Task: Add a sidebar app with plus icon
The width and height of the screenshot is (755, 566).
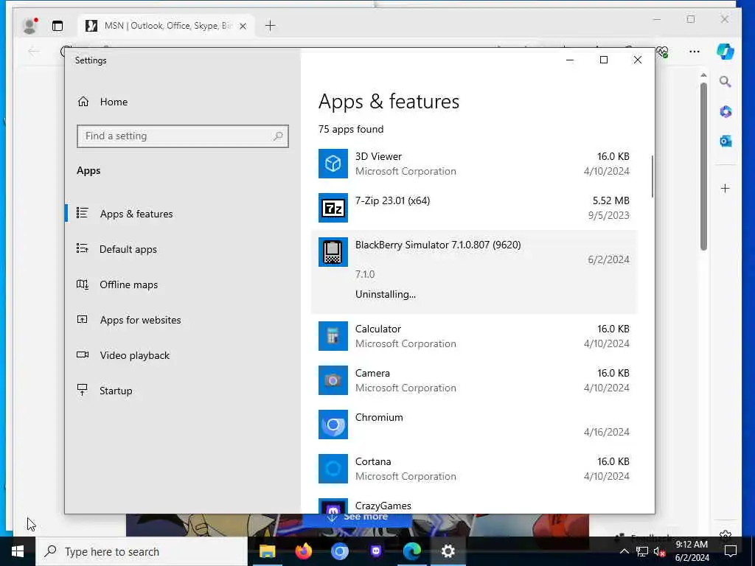Action: [726, 188]
